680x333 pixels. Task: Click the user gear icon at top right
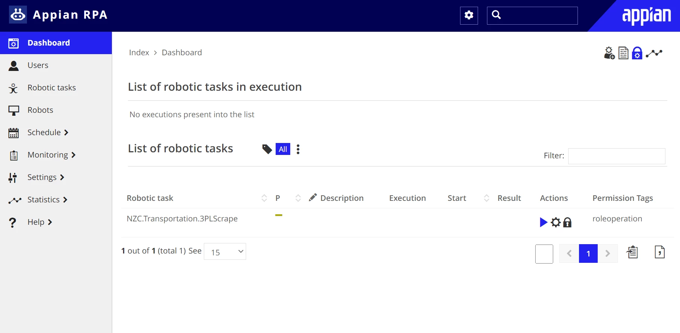[x=609, y=53]
